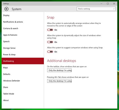
Task: Click the Additional desktops heading
Action: click(62, 61)
